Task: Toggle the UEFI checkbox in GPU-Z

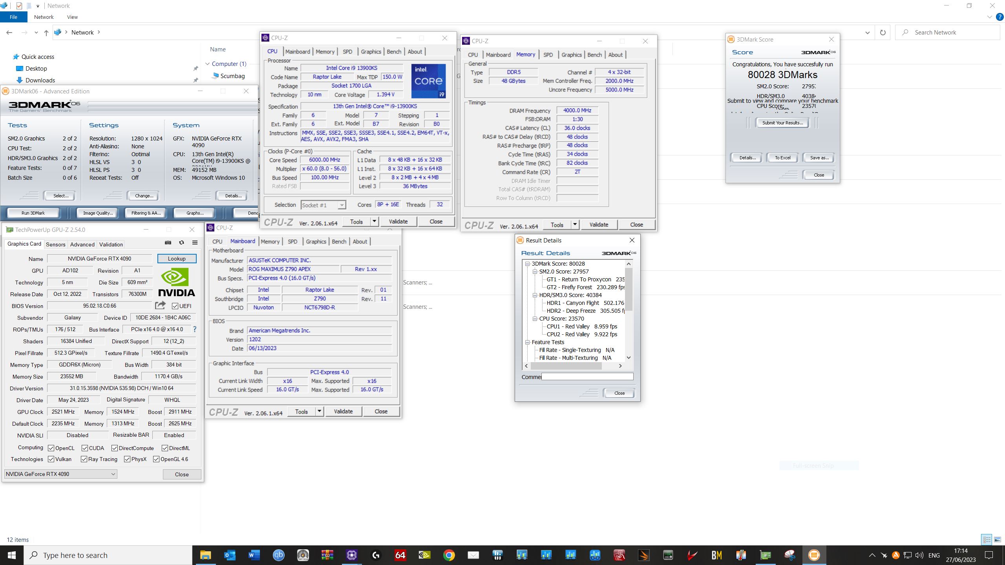Action: [x=175, y=306]
